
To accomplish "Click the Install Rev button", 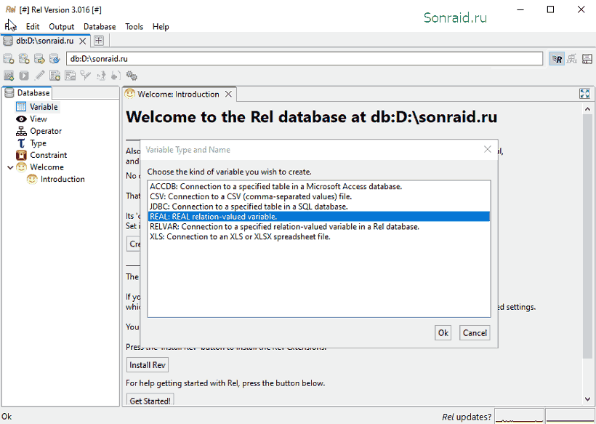I will pyautogui.click(x=148, y=365).
